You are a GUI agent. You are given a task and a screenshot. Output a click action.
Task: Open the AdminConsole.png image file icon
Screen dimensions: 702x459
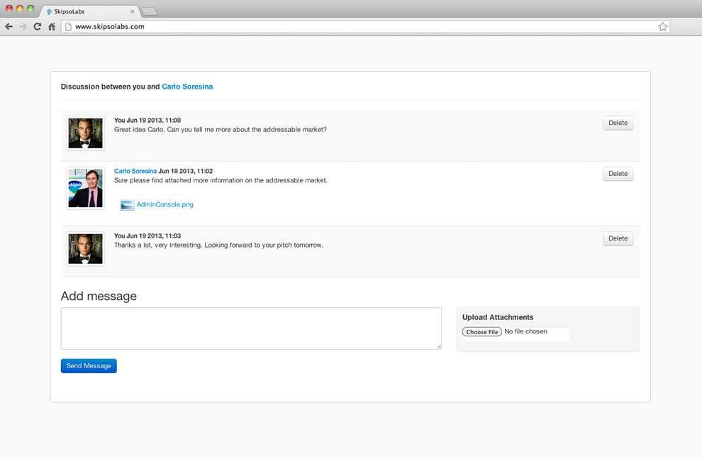click(x=127, y=205)
